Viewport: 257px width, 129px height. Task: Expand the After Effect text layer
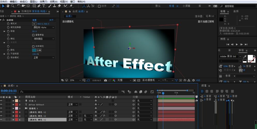(13, 104)
